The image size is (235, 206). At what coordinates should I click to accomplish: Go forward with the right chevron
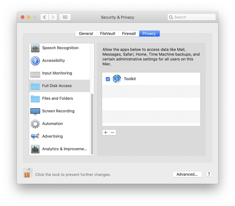[53, 17]
